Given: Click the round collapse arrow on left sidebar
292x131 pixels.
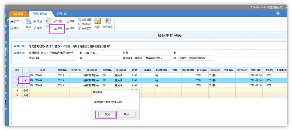Looking at the screenshot, I should click(8, 20).
